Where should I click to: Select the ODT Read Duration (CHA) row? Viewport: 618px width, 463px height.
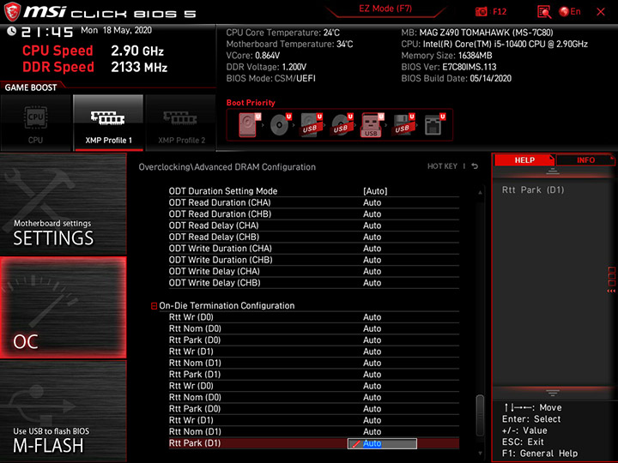(314, 202)
